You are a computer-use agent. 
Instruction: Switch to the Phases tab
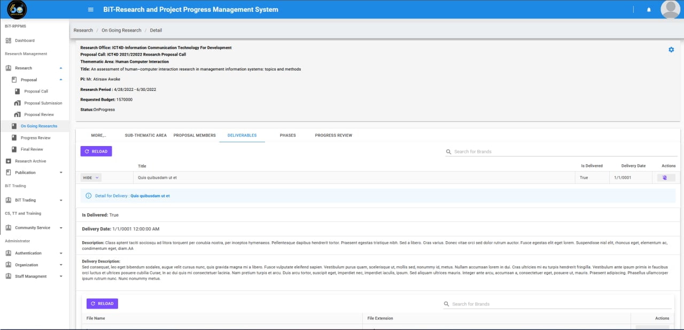pyautogui.click(x=287, y=135)
